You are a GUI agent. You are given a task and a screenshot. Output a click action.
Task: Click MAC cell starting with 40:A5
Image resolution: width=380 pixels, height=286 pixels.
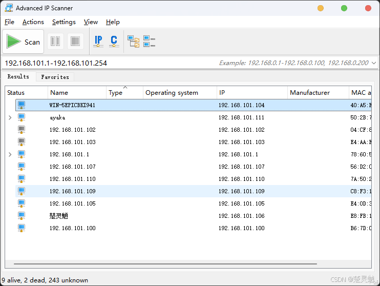361,105
